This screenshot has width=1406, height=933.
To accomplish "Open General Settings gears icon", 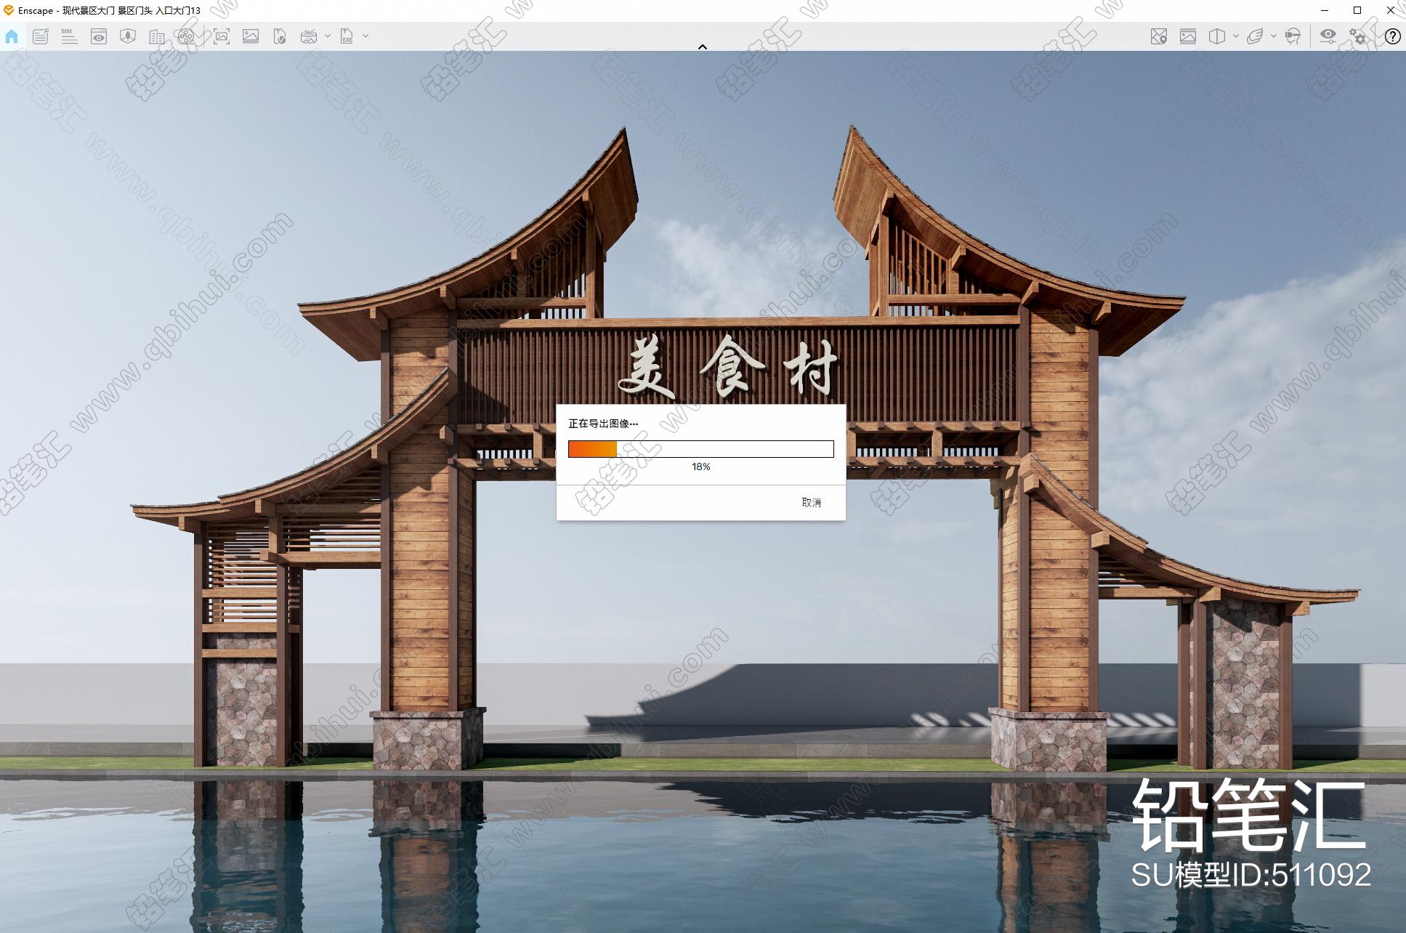I will point(1357,36).
